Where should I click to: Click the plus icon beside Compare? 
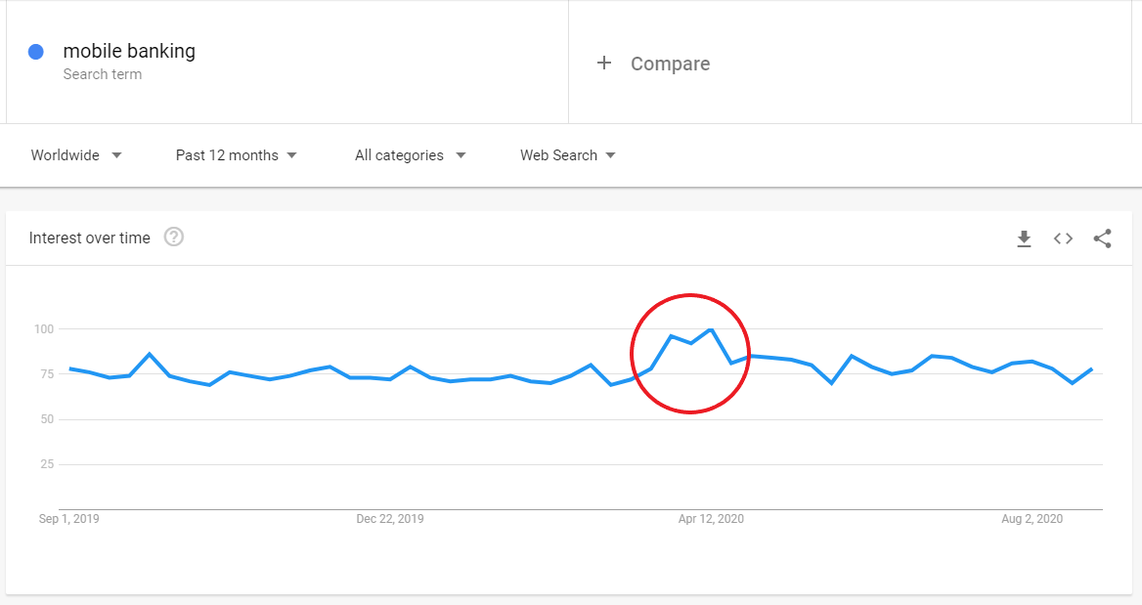[604, 64]
